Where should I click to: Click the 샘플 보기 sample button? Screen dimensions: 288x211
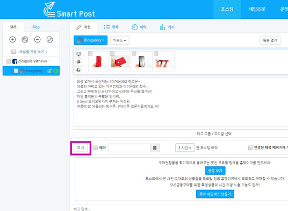(x=215, y=171)
